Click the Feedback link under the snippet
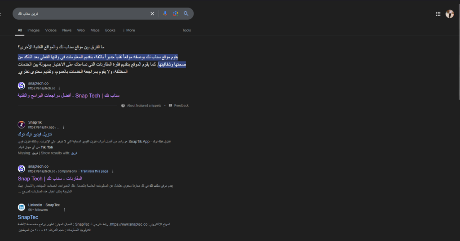 [x=181, y=106]
